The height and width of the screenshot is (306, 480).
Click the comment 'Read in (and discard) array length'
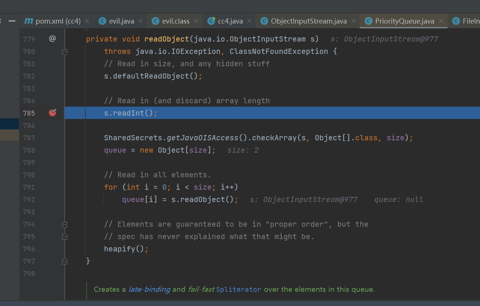click(187, 101)
